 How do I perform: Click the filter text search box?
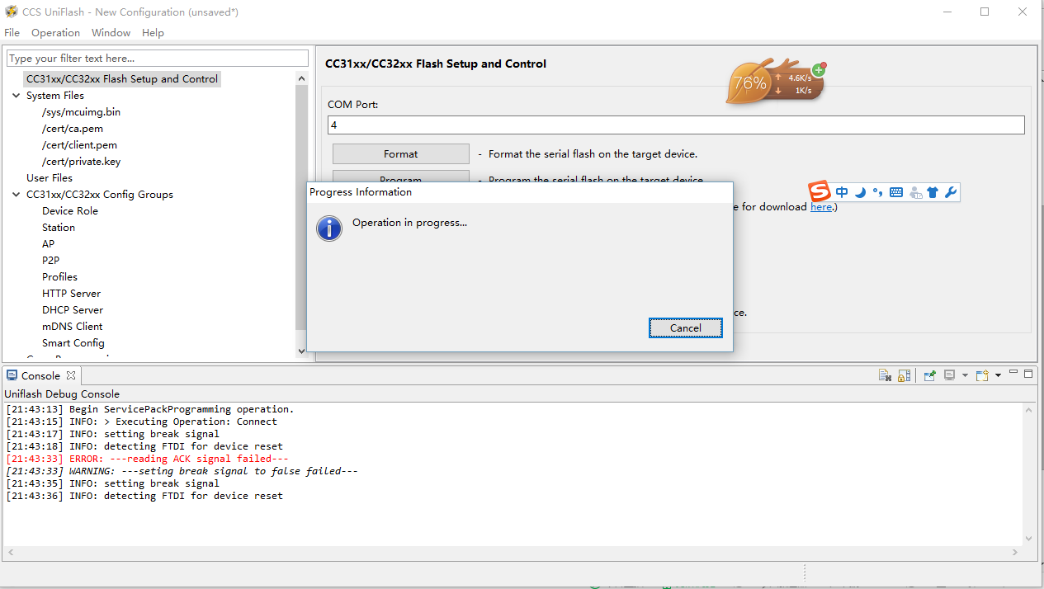point(158,59)
